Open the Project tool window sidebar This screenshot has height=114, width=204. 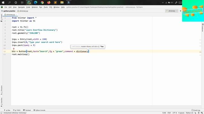(1, 18)
